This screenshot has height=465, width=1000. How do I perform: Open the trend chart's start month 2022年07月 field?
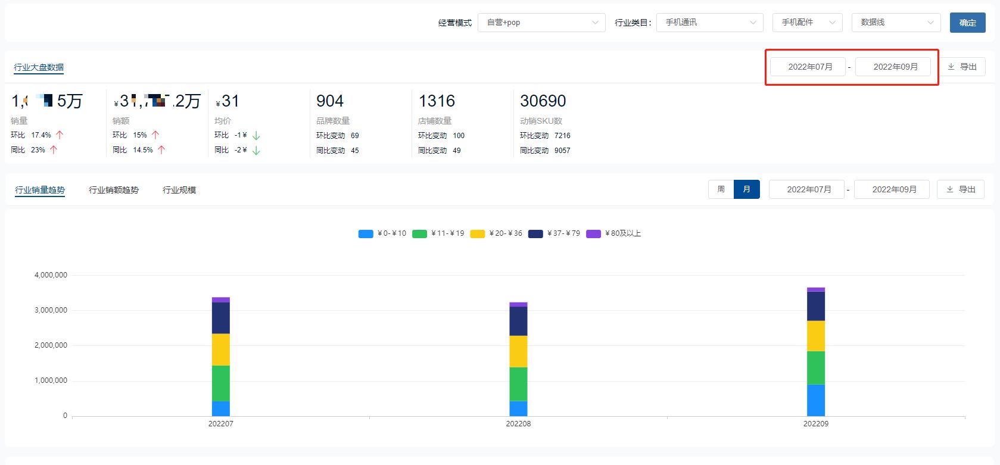click(807, 189)
